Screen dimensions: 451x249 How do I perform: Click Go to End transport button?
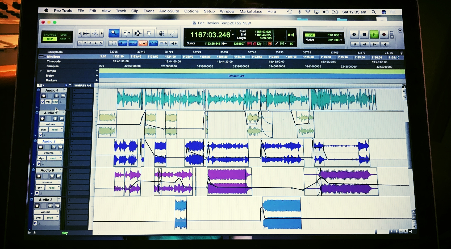pyautogui.click(x=385, y=44)
